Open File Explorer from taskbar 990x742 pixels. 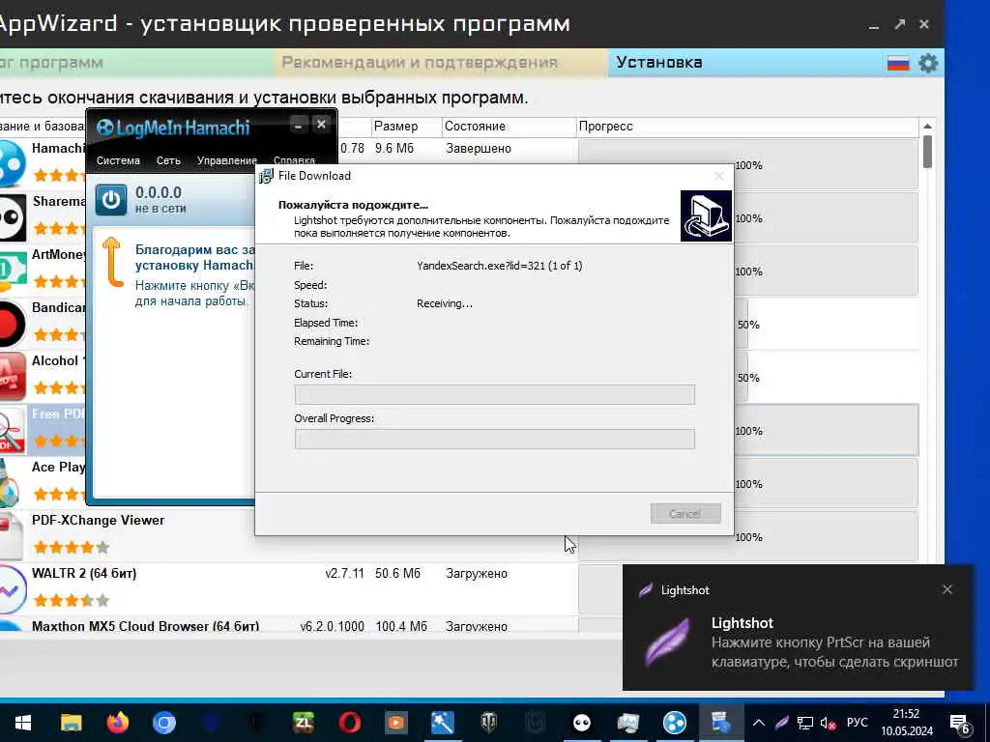(x=71, y=723)
